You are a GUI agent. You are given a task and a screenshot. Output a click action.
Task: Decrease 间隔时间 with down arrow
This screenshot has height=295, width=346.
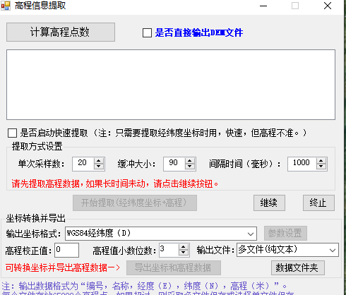pyautogui.click(x=321, y=167)
